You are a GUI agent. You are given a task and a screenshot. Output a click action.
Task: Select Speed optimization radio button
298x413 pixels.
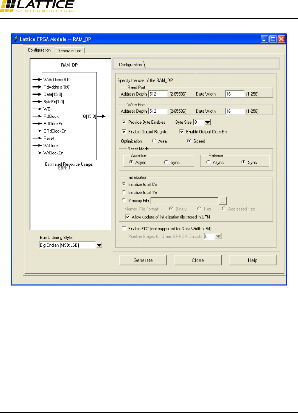point(189,141)
